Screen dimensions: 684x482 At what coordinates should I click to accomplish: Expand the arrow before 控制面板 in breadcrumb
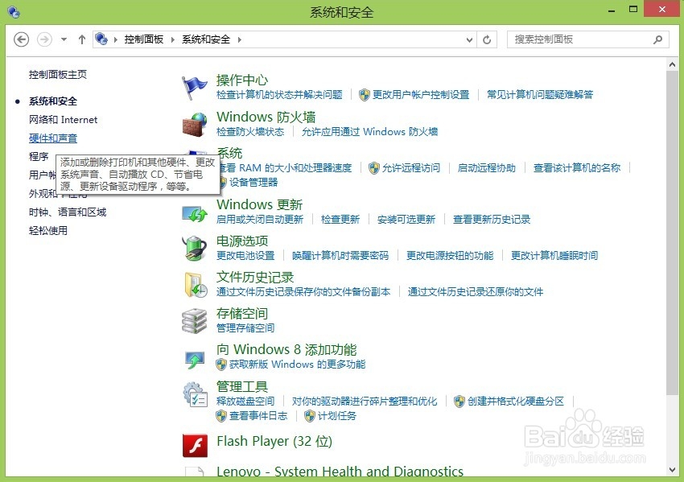pyautogui.click(x=116, y=39)
